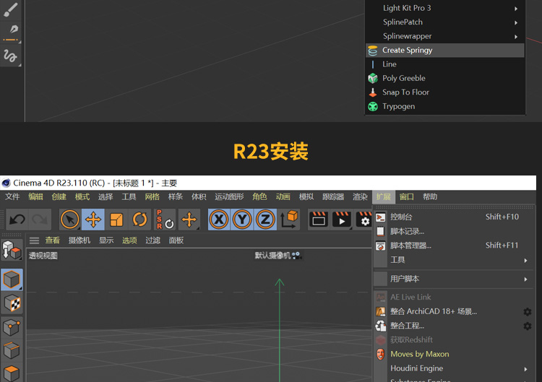Expand 用户脚本 submenu

453,279
